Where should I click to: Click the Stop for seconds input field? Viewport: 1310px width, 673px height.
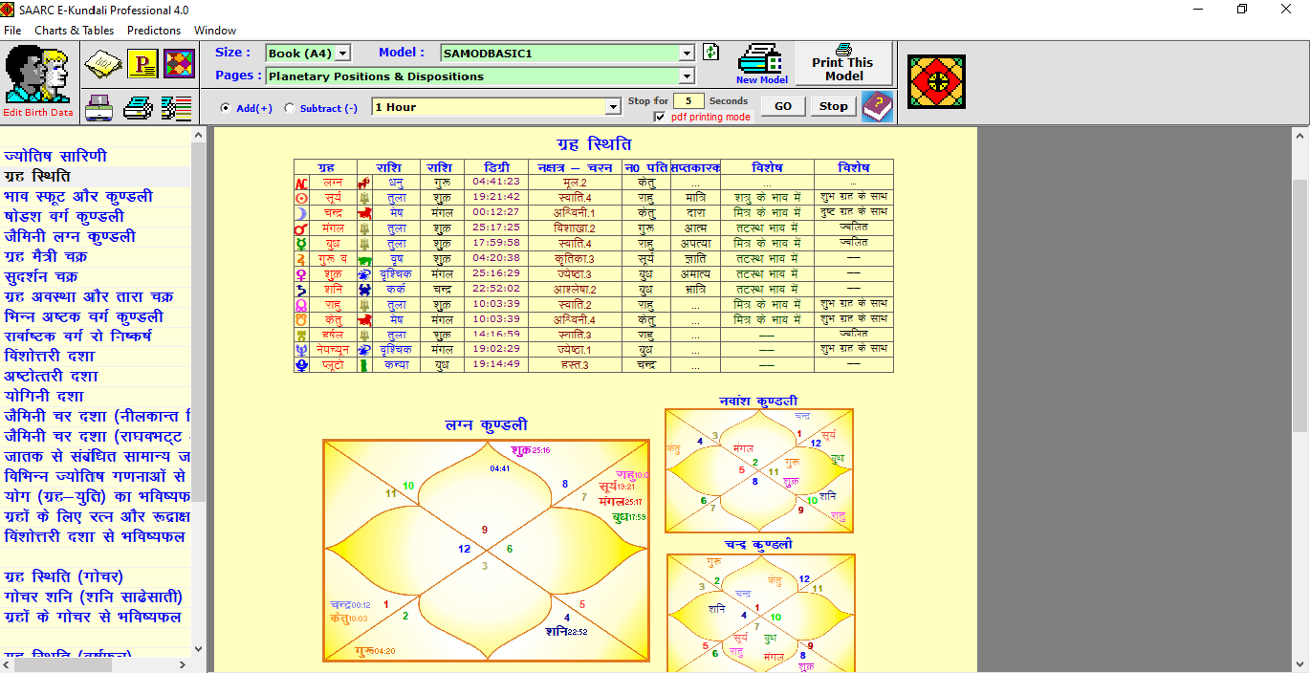(x=688, y=100)
